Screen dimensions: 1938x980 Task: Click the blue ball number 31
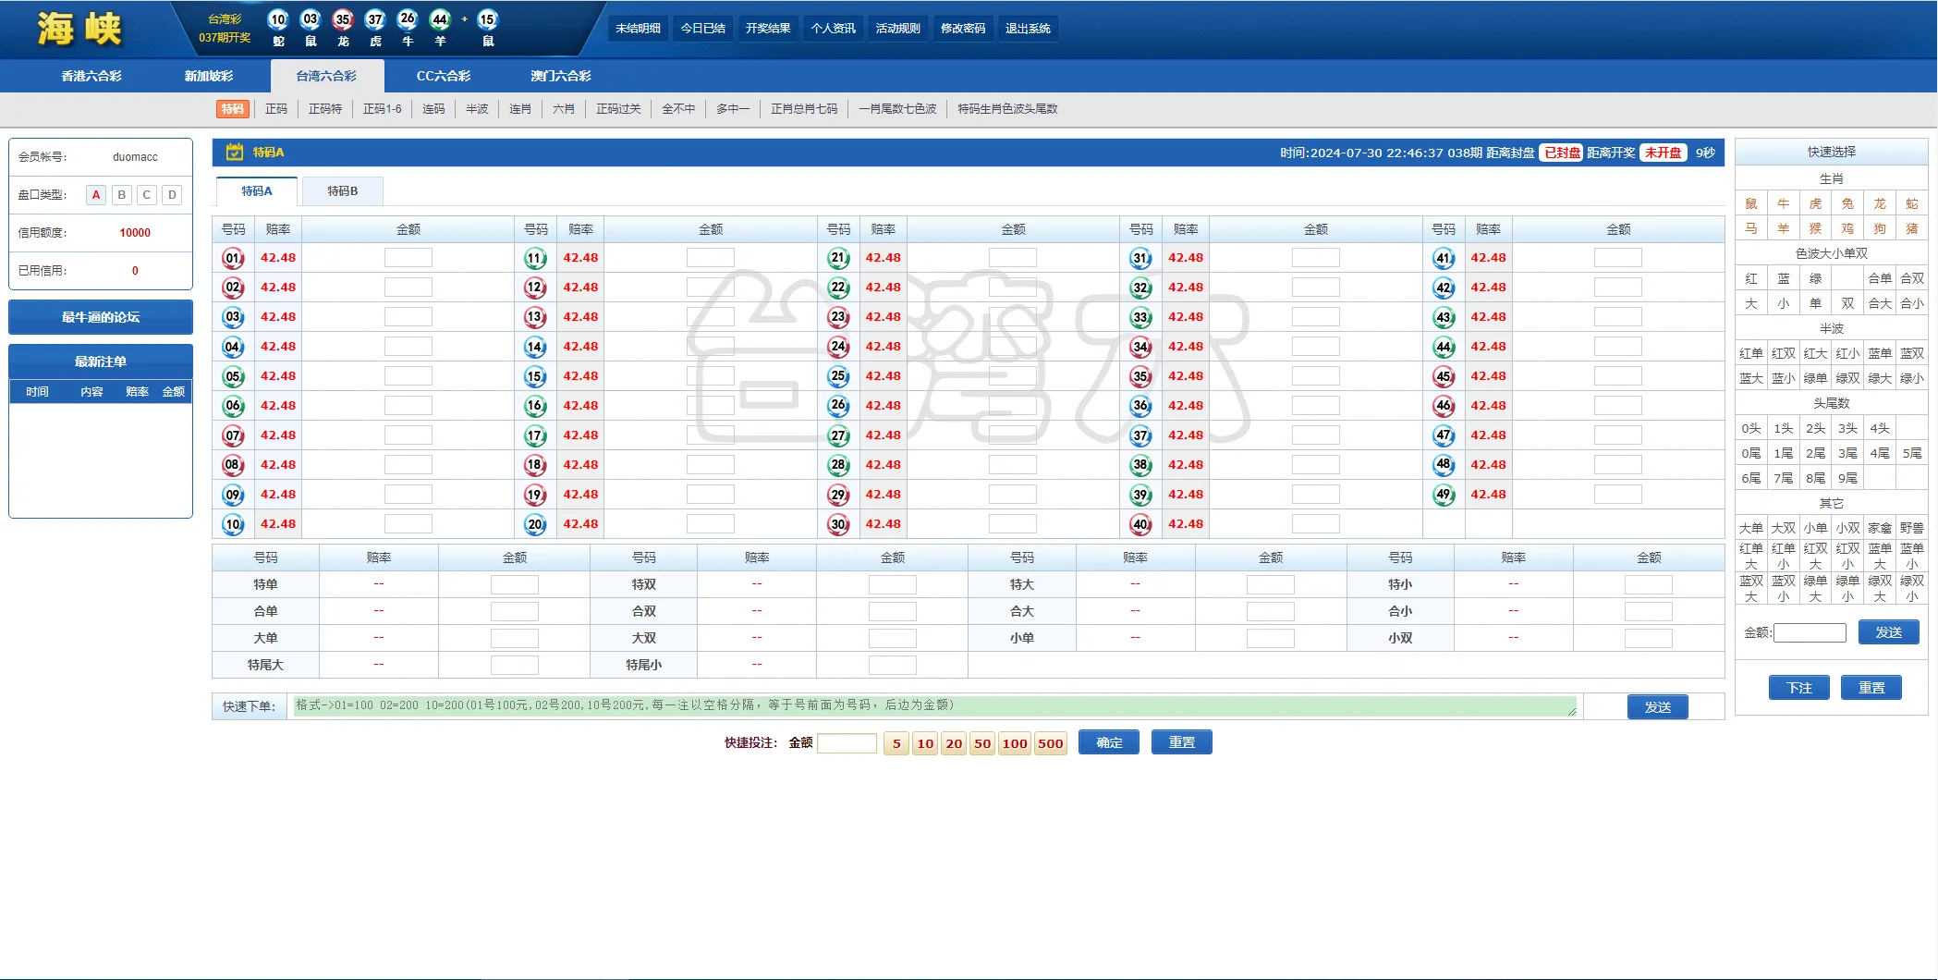(x=1140, y=258)
